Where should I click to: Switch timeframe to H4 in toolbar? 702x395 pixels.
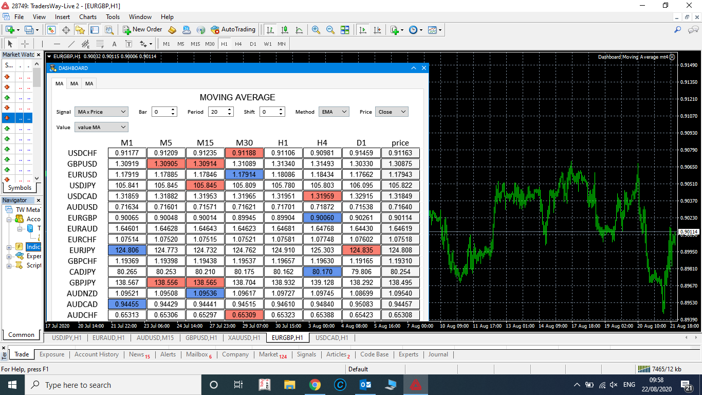coord(238,44)
